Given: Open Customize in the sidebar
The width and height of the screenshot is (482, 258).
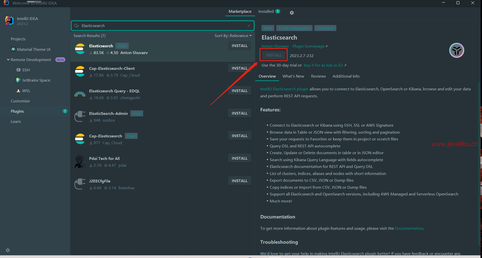Looking at the screenshot, I should coord(20,101).
